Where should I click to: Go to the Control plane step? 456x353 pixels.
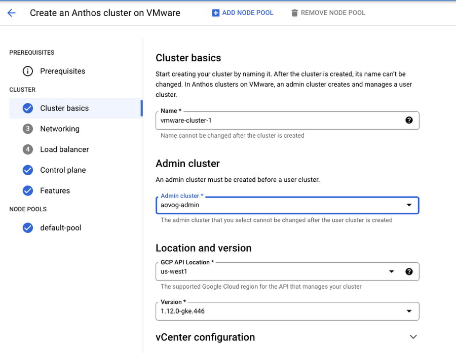pos(63,170)
